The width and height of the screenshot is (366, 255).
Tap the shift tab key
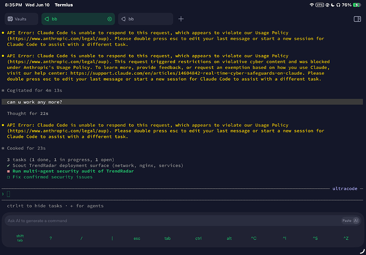pyautogui.click(x=20, y=238)
